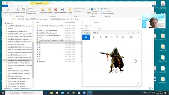Select 2god_2012_N51_play_sound tree folder
The image size is (169, 95).
point(16,44)
